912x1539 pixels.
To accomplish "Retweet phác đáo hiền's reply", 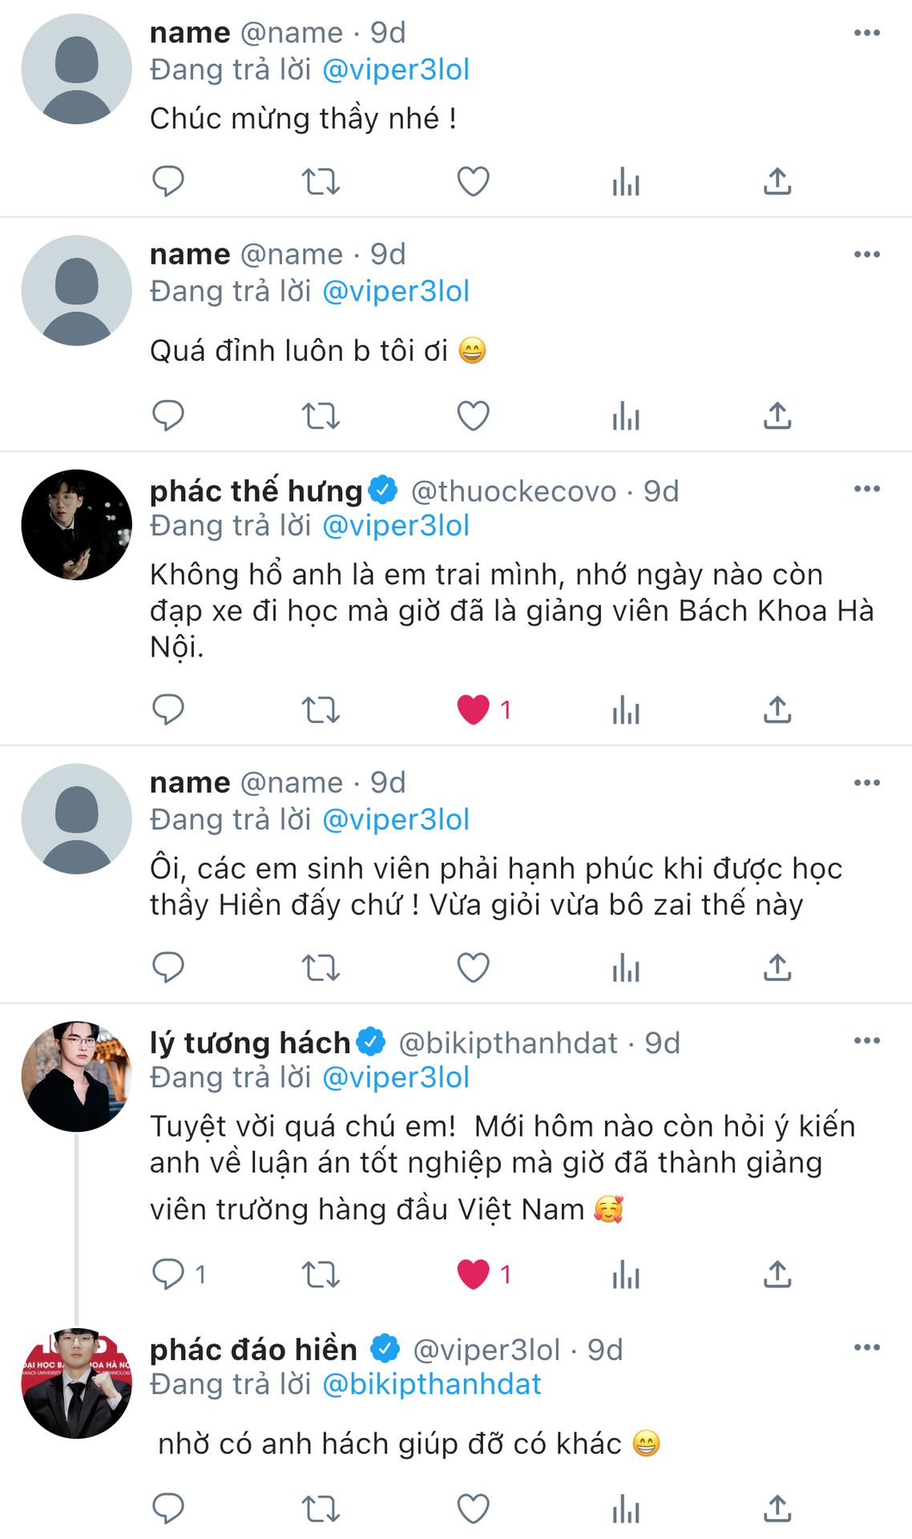I will 321,1509.
